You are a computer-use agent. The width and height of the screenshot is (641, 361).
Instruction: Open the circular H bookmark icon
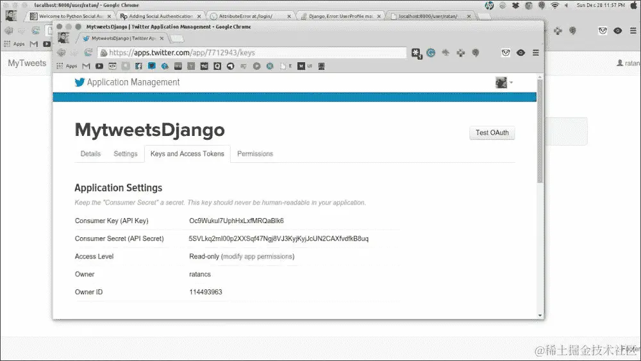270,66
